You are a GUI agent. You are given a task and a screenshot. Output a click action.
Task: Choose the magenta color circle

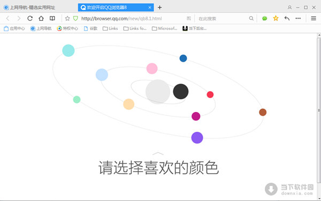(x=196, y=116)
